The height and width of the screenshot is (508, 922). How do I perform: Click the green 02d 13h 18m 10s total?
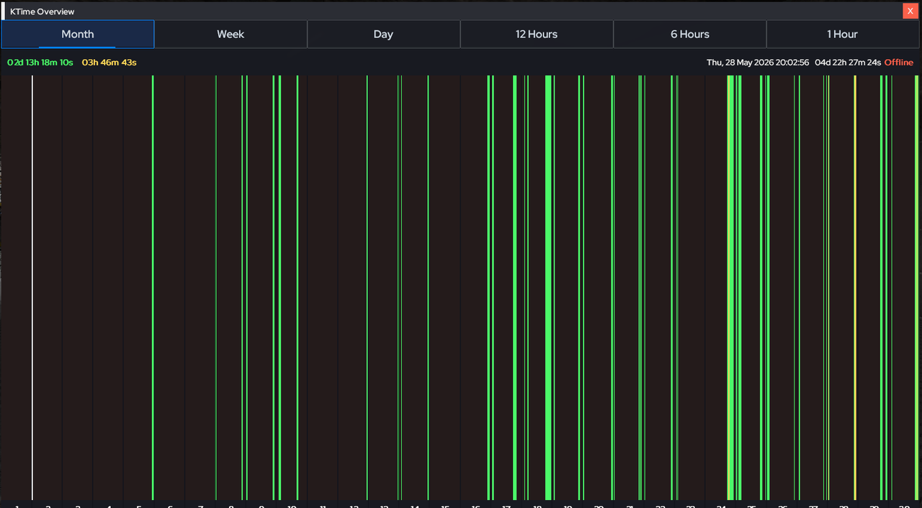40,63
